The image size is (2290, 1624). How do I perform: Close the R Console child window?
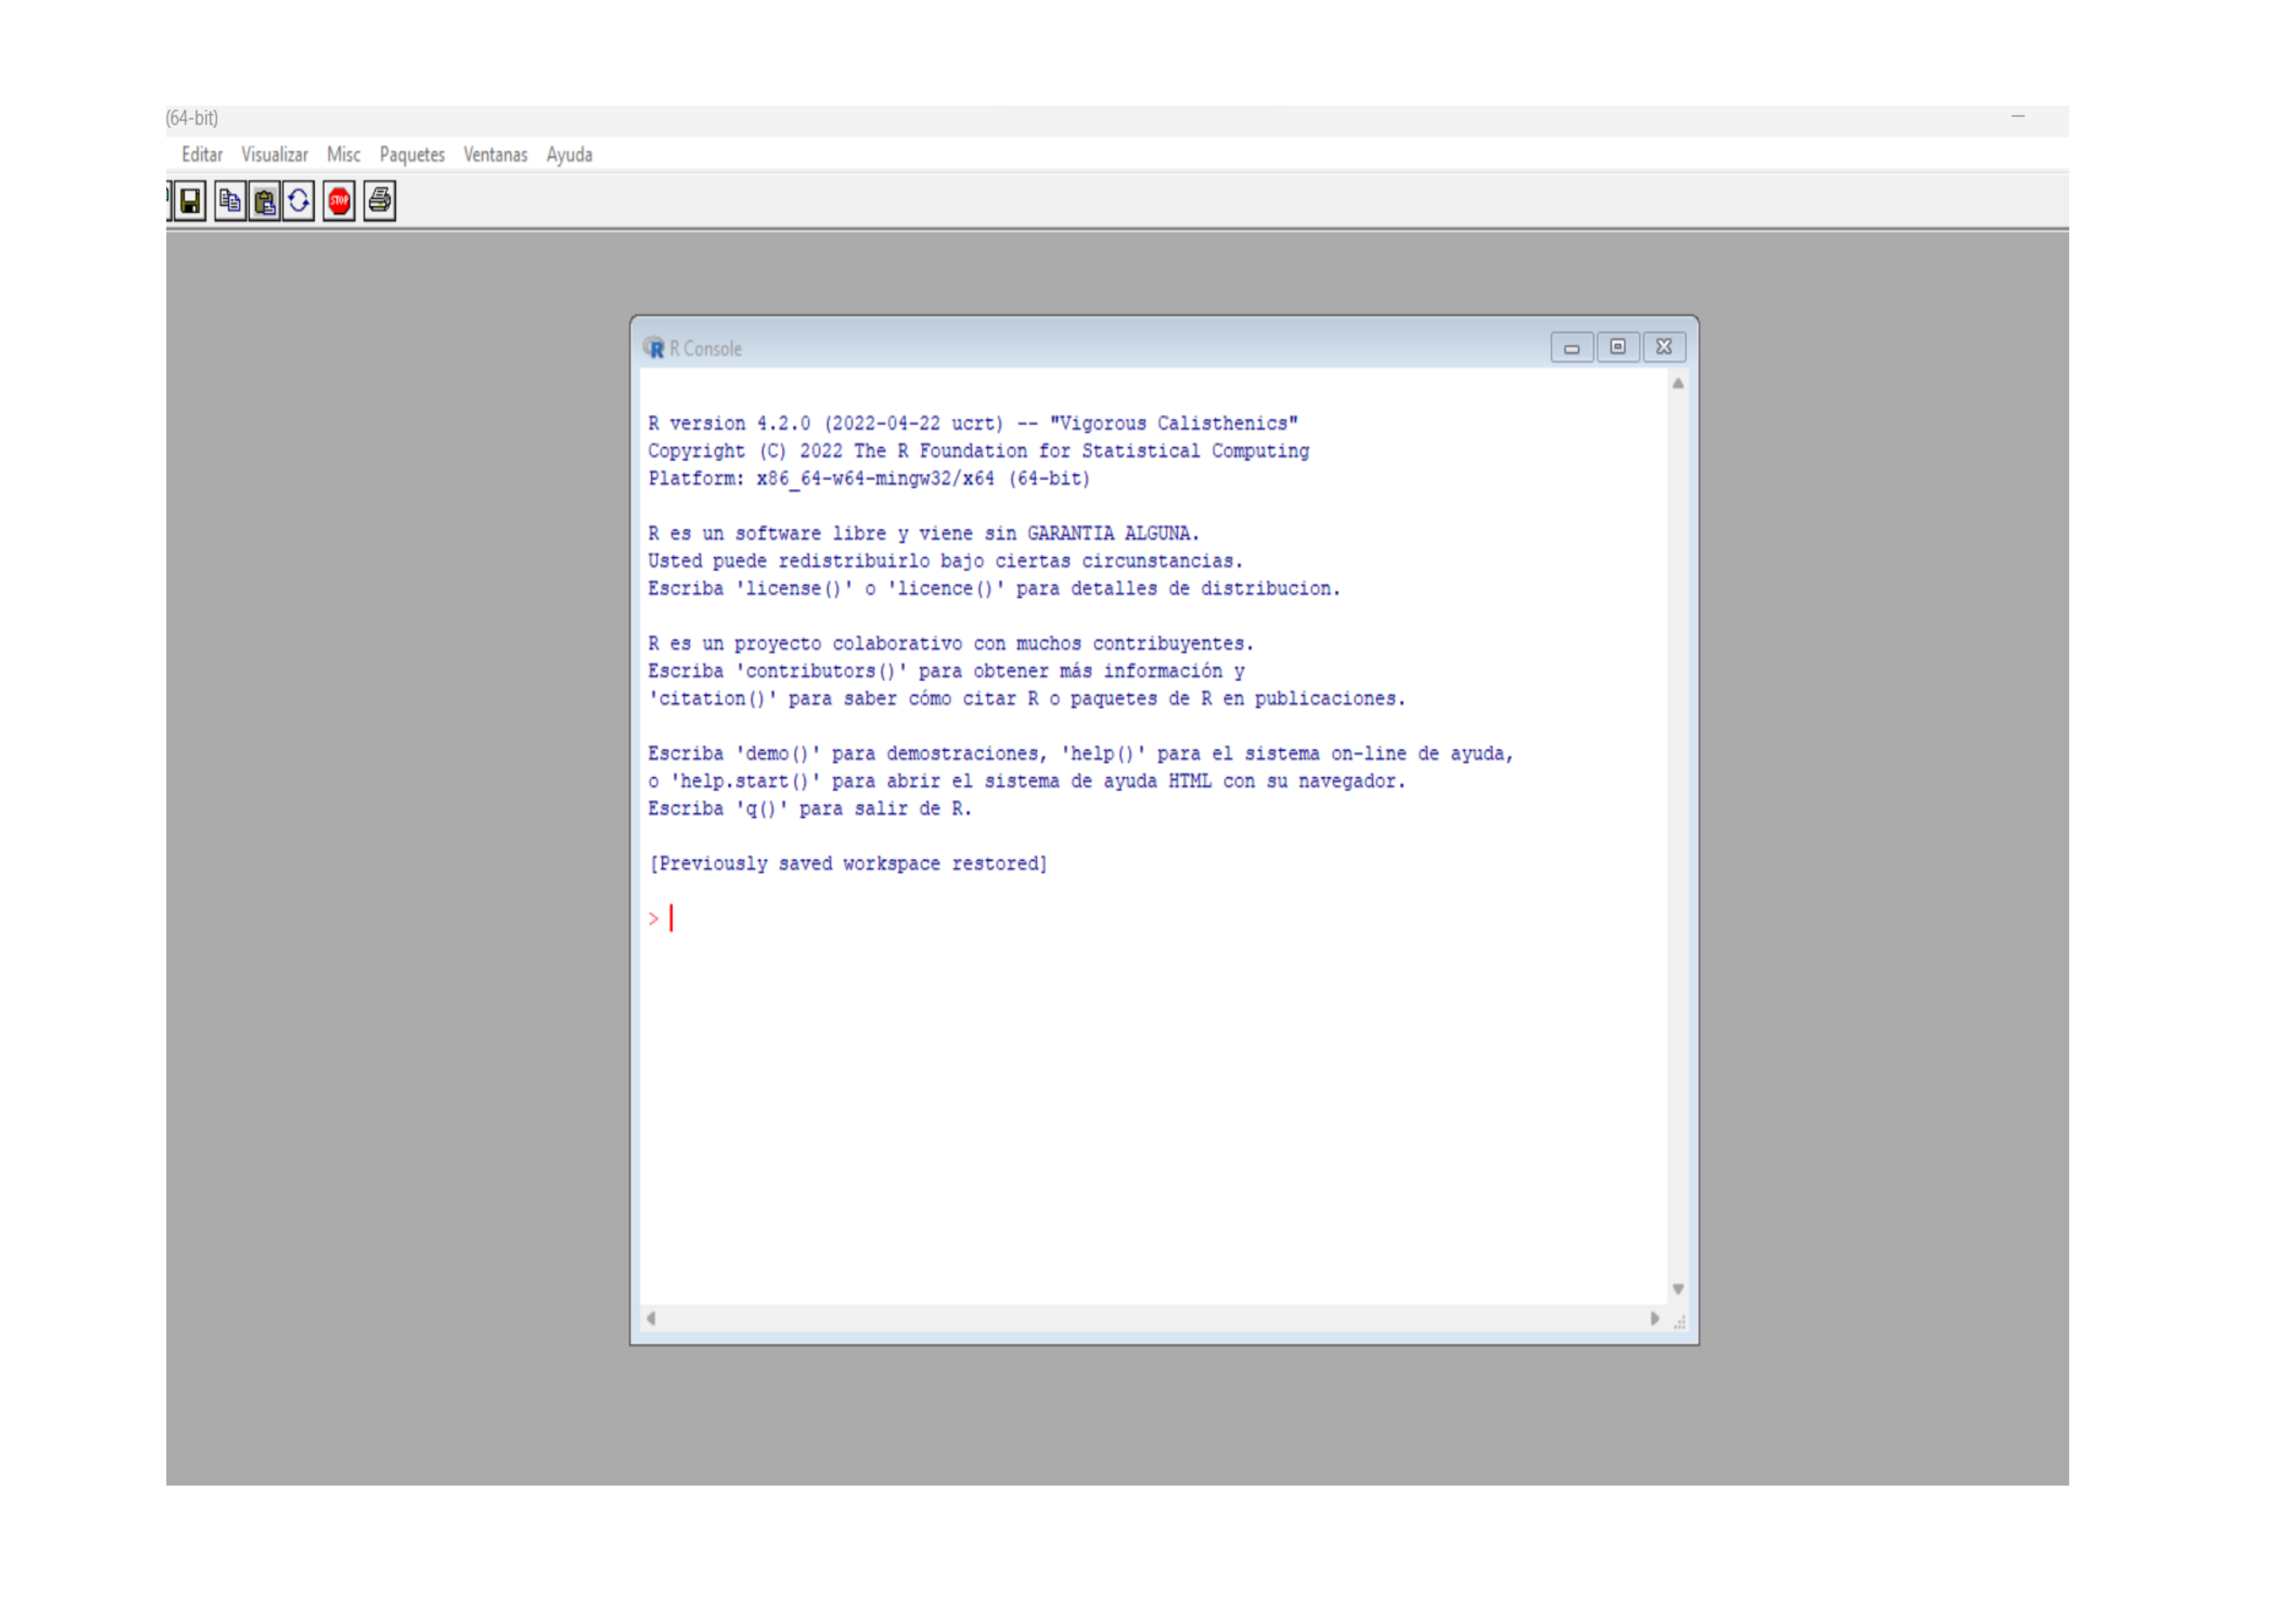point(1664,347)
